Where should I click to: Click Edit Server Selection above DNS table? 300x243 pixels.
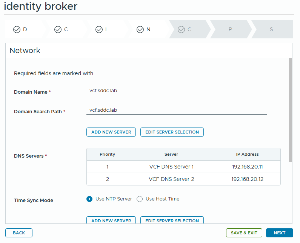172,132
